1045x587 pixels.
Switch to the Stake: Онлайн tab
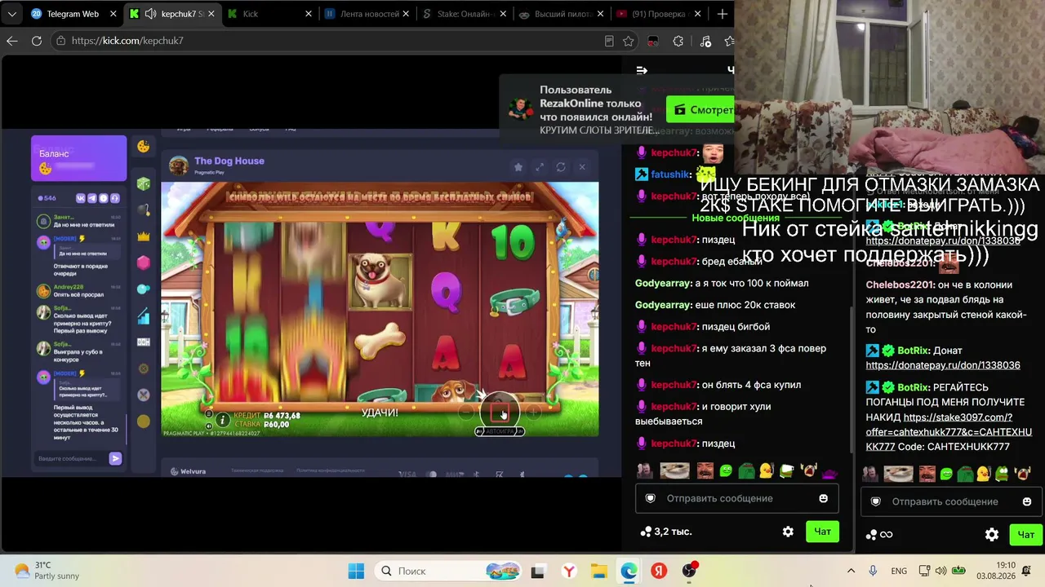click(x=465, y=14)
